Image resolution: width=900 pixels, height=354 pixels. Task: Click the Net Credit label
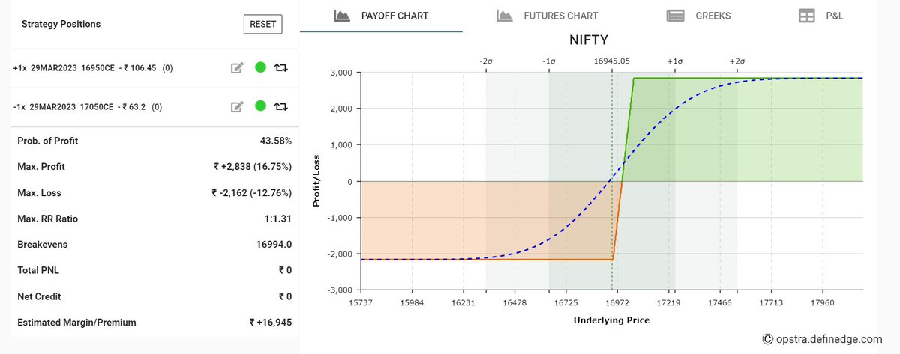tap(39, 296)
